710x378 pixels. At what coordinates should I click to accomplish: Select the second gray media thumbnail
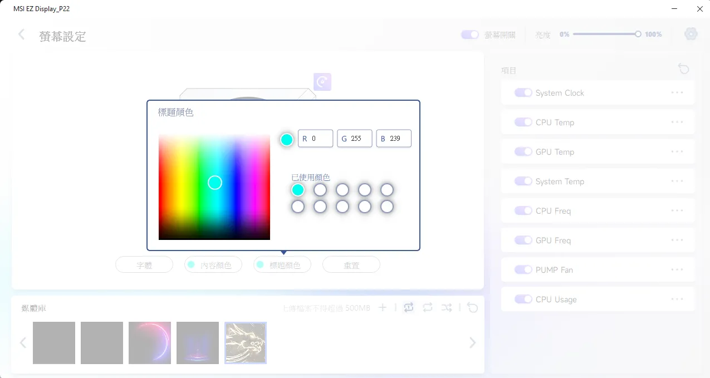click(x=102, y=343)
